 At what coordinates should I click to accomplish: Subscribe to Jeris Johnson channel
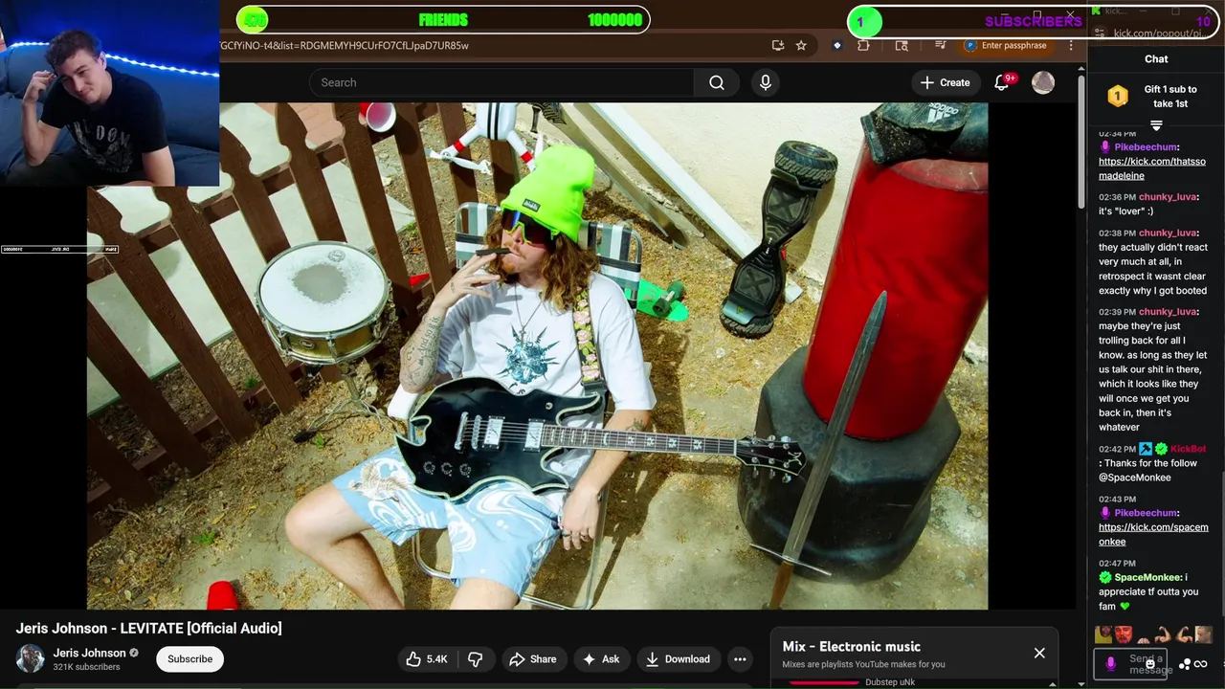pyautogui.click(x=189, y=659)
